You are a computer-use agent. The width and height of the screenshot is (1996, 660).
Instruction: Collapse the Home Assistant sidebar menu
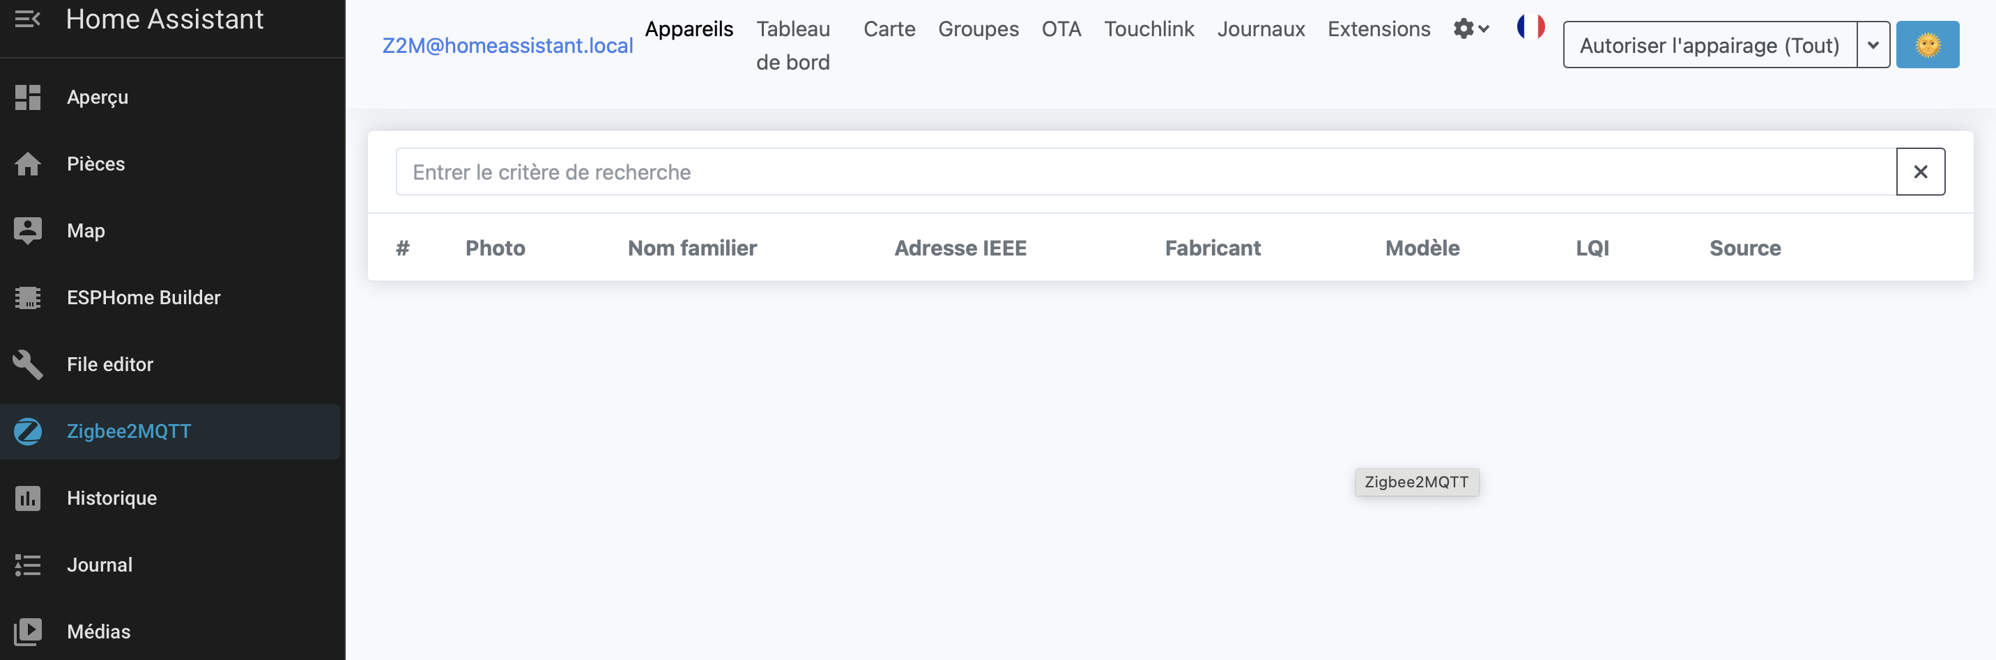(x=27, y=19)
